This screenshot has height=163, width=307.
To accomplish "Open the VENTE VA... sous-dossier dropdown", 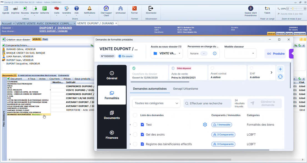I will [167, 54].
